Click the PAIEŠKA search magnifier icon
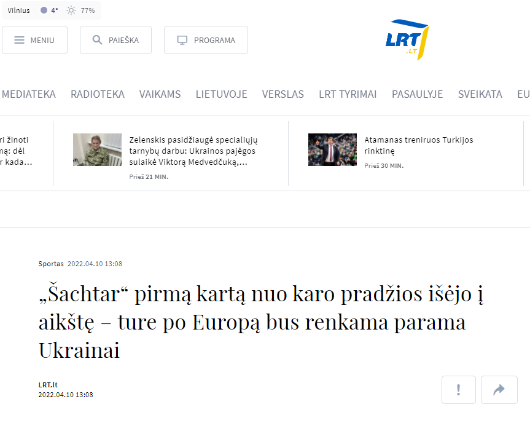Image resolution: width=530 pixels, height=423 pixels. click(x=97, y=40)
